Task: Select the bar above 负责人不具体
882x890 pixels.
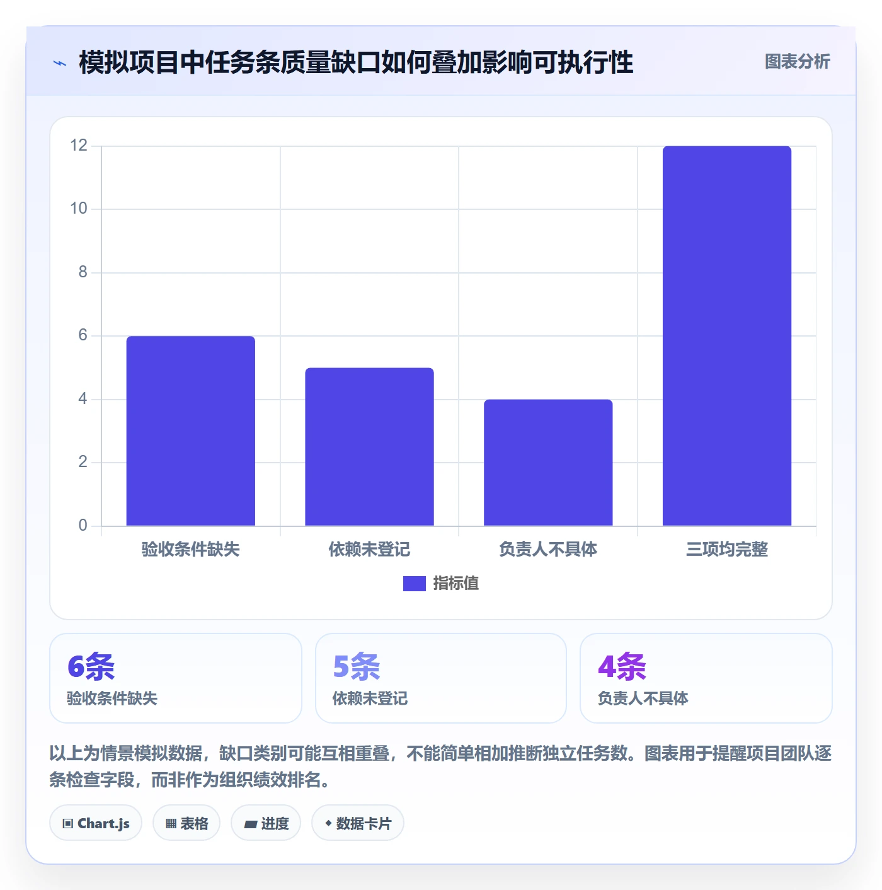Action: click(548, 462)
